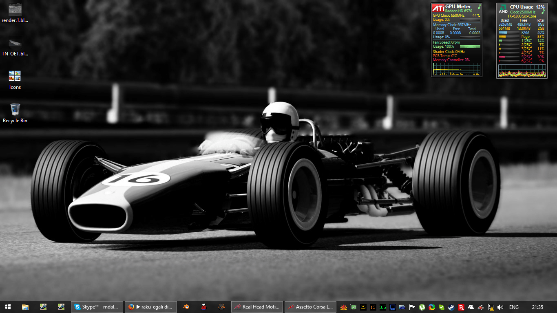Open Steam from the system tray
This screenshot has width=557, height=313.
click(451, 307)
